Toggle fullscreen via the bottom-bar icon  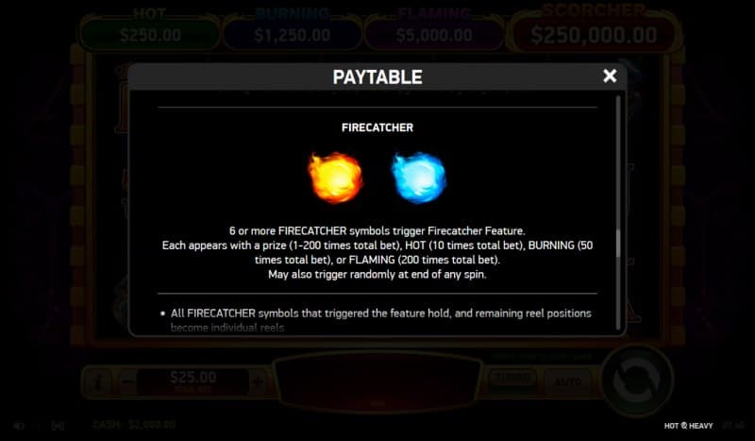click(58, 426)
